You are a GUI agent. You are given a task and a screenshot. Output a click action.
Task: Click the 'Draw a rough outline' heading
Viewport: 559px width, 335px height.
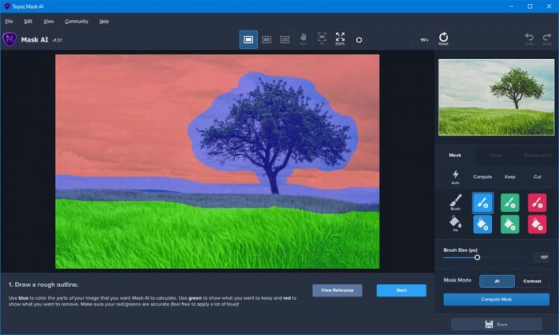[43, 285]
